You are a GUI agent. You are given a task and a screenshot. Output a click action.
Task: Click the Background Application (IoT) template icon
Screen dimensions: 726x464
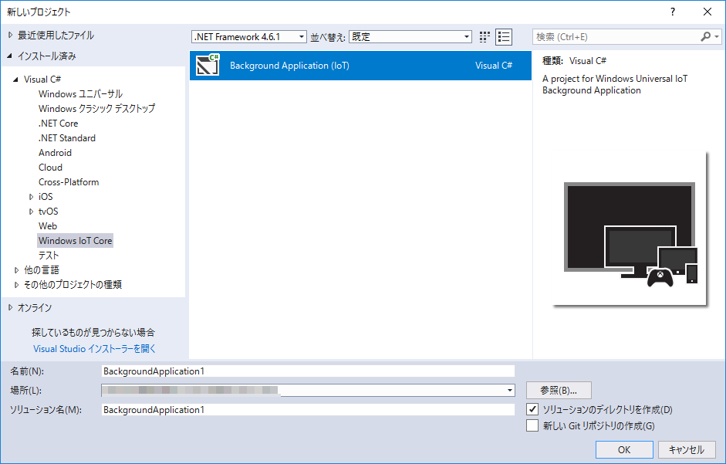click(x=208, y=66)
